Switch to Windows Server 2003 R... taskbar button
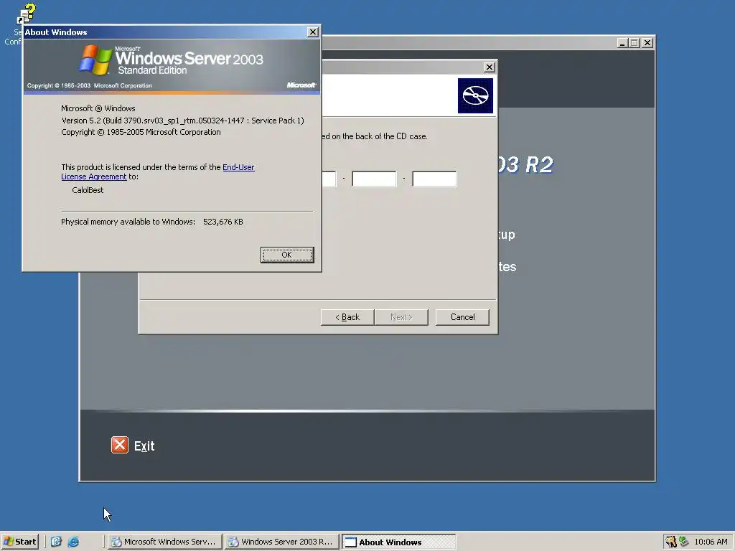Image resolution: width=735 pixels, height=551 pixels. click(281, 542)
